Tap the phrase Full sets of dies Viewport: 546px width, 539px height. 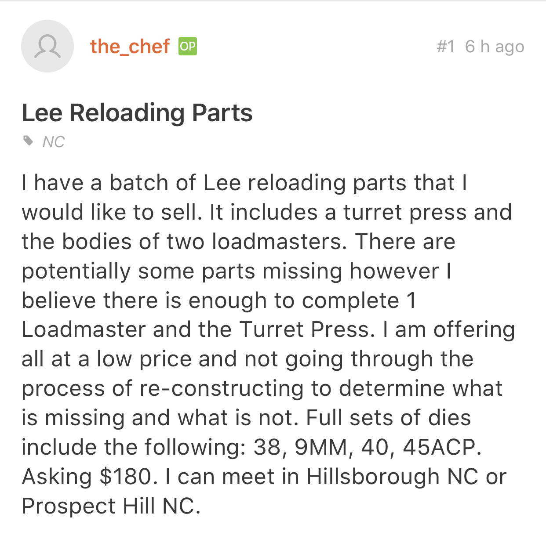(388, 418)
